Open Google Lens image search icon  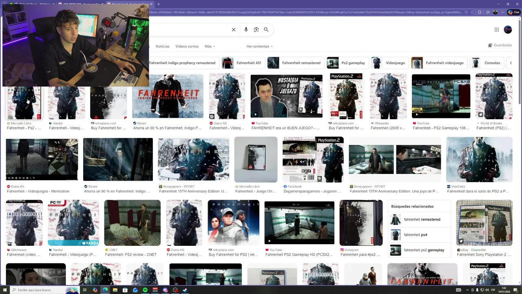(x=256, y=30)
